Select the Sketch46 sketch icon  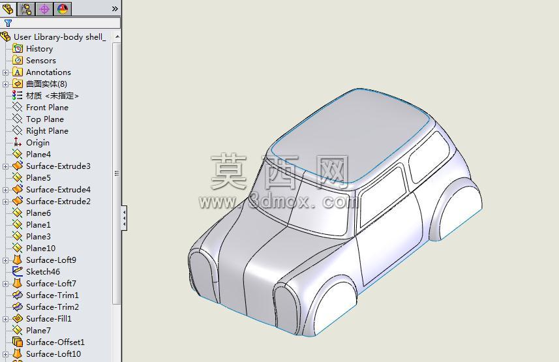pos(18,271)
